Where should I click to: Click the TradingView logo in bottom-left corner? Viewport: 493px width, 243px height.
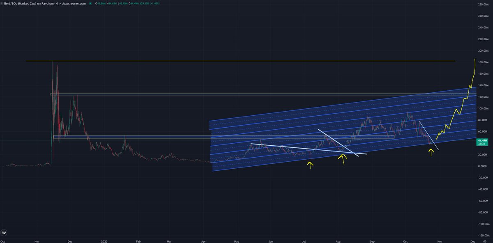pyautogui.click(x=4, y=233)
